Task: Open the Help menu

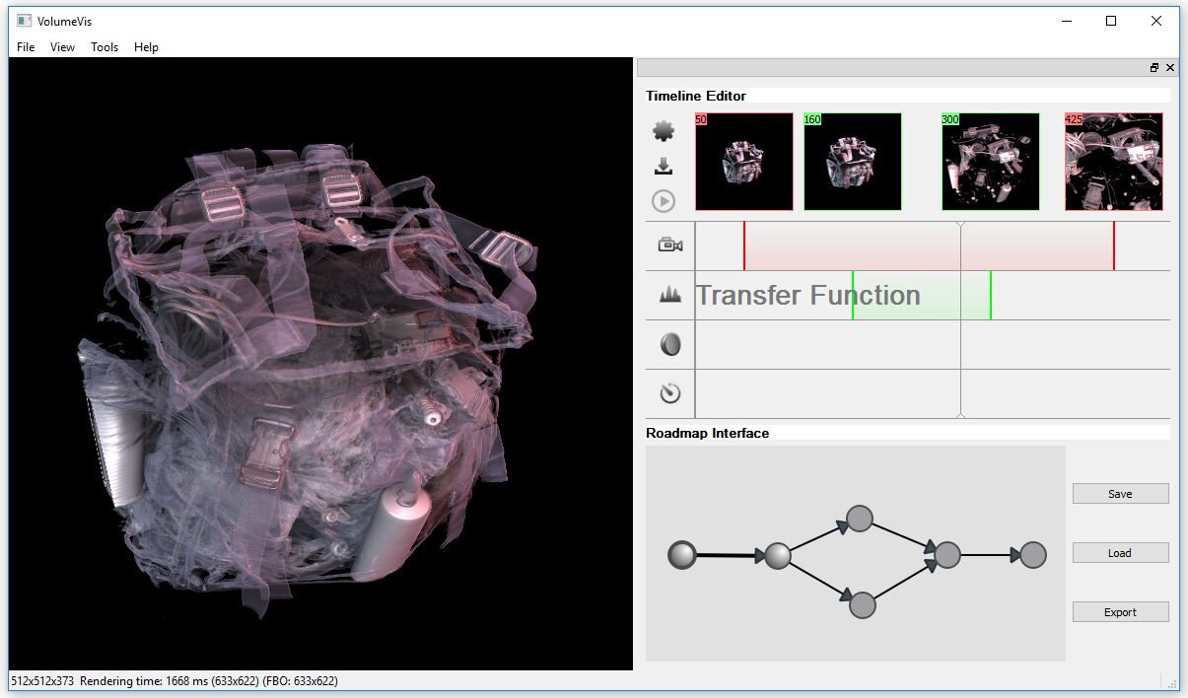Action: click(146, 47)
